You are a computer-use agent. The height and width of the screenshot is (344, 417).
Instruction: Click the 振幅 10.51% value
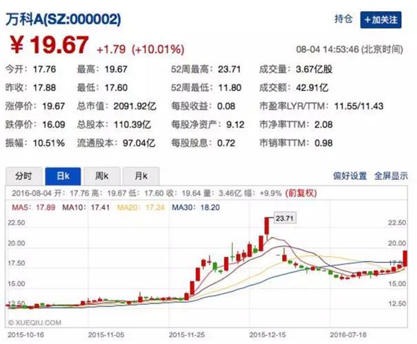pos(49,143)
